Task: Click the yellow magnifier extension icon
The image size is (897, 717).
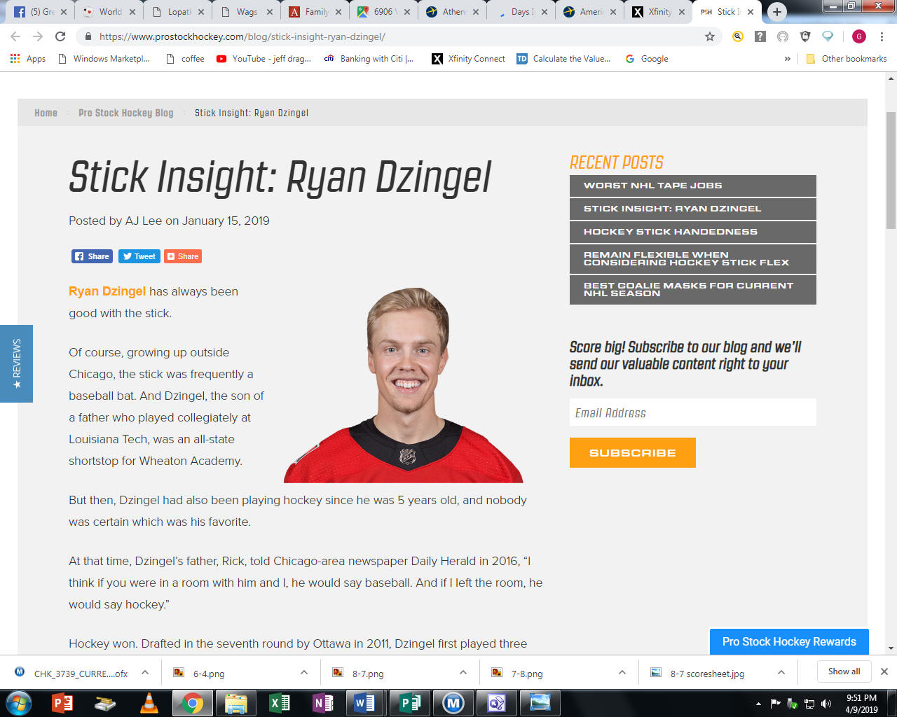Action: point(738,36)
